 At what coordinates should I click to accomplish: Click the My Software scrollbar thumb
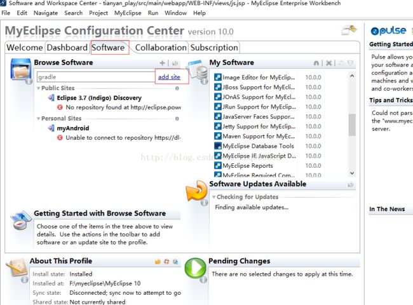point(352,125)
